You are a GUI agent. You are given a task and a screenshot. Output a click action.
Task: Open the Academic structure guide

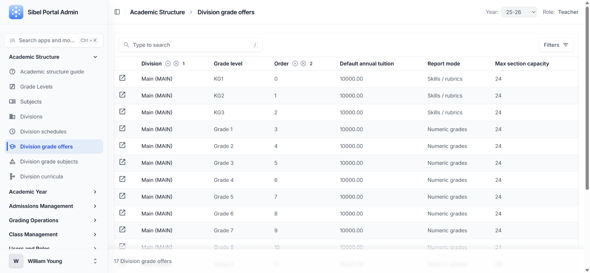click(x=52, y=71)
